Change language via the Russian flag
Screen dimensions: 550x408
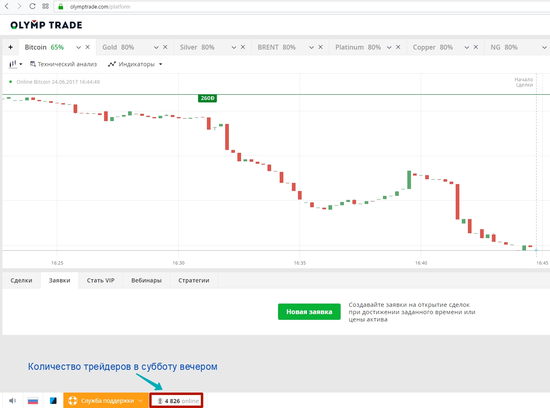click(33, 401)
